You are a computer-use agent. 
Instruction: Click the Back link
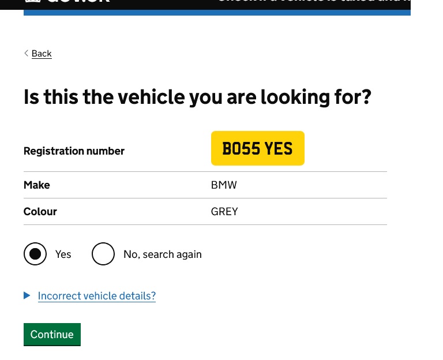tap(42, 54)
